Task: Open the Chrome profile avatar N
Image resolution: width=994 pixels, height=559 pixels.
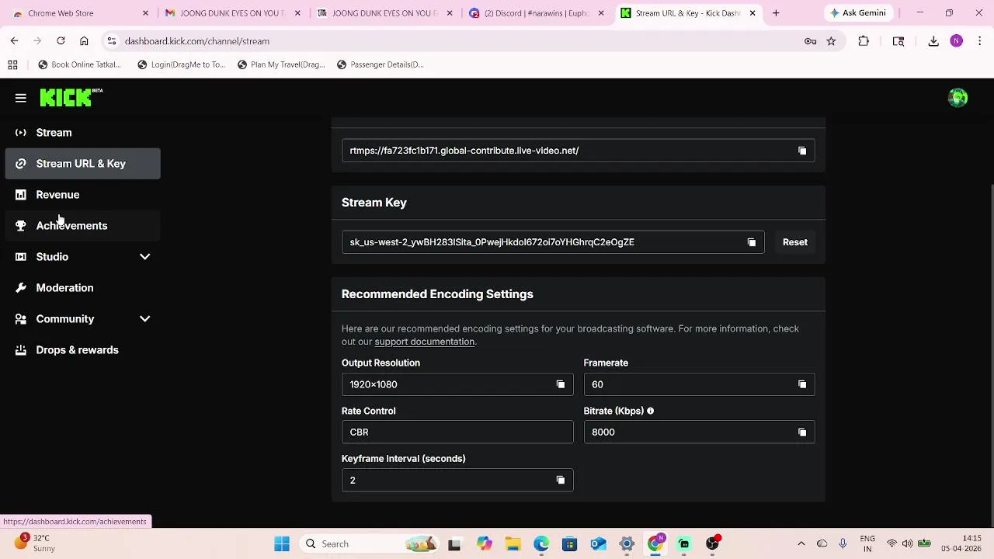Action: pyautogui.click(x=956, y=41)
